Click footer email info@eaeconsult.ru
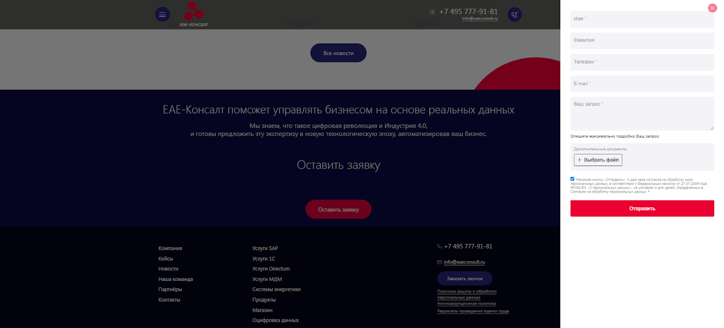 coord(464,262)
